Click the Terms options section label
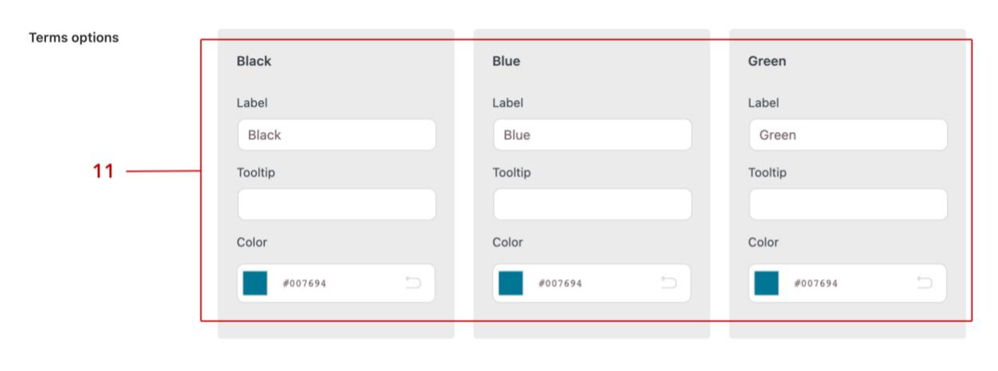The image size is (998, 371). coord(74,37)
